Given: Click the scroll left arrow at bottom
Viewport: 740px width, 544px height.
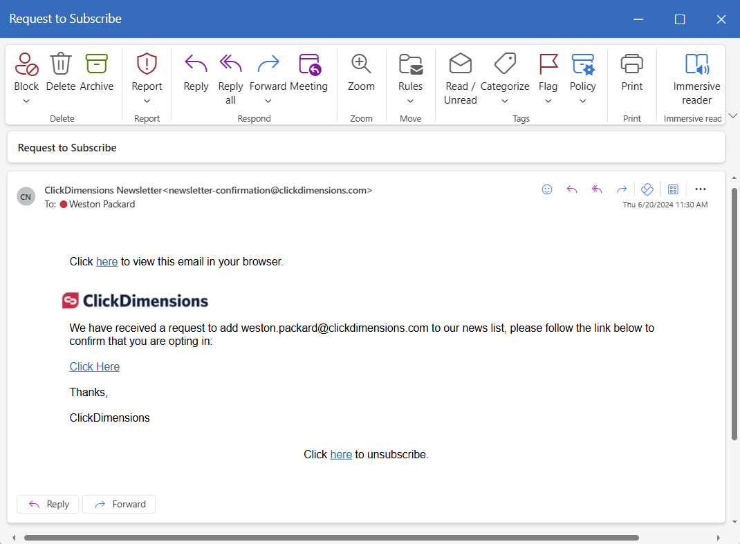Looking at the screenshot, I should pyautogui.click(x=14, y=537).
